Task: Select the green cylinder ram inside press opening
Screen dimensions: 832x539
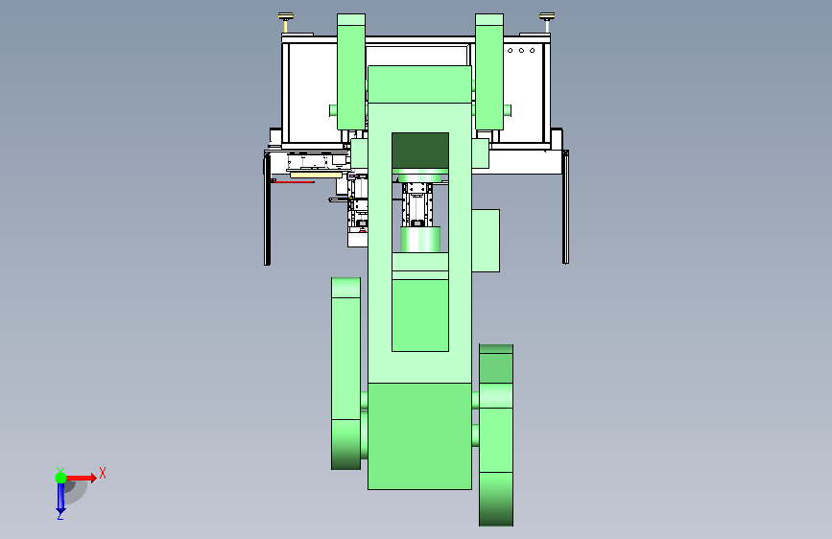Action: [419, 240]
